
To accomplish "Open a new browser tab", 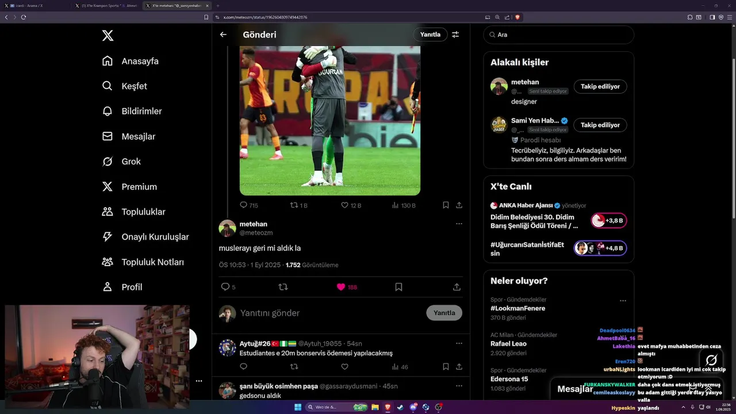I will tap(217, 6).
